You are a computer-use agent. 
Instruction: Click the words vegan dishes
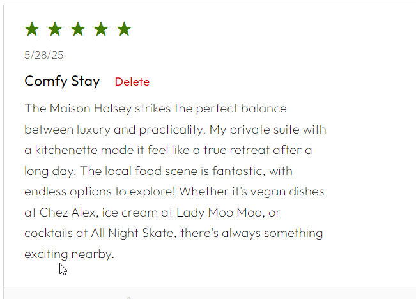[288, 192]
